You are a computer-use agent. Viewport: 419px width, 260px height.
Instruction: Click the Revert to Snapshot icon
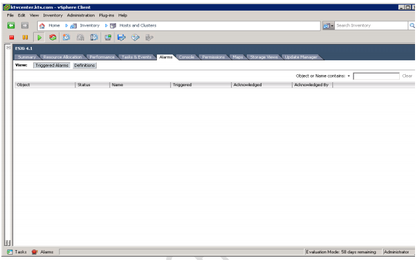tap(81, 38)
